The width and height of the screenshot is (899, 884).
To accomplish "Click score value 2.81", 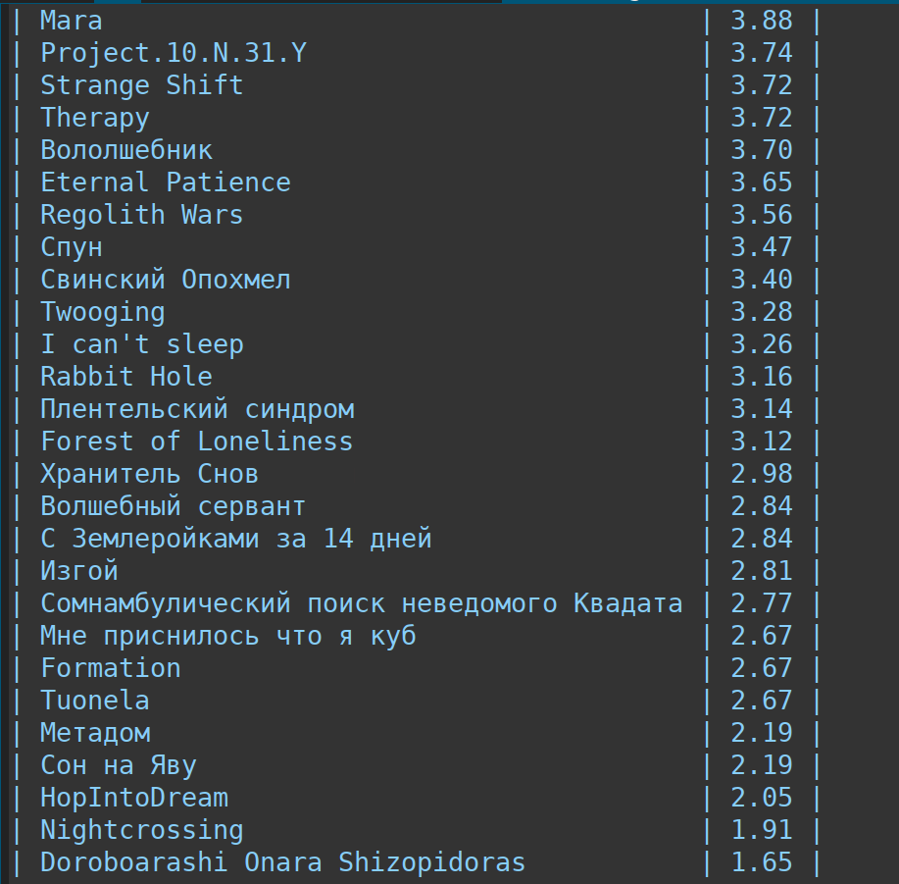I will click(762, 572).
